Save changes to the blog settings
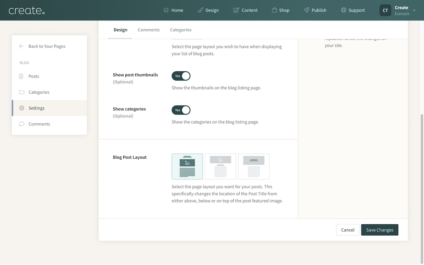424x265 pixels. coord(379,230)
